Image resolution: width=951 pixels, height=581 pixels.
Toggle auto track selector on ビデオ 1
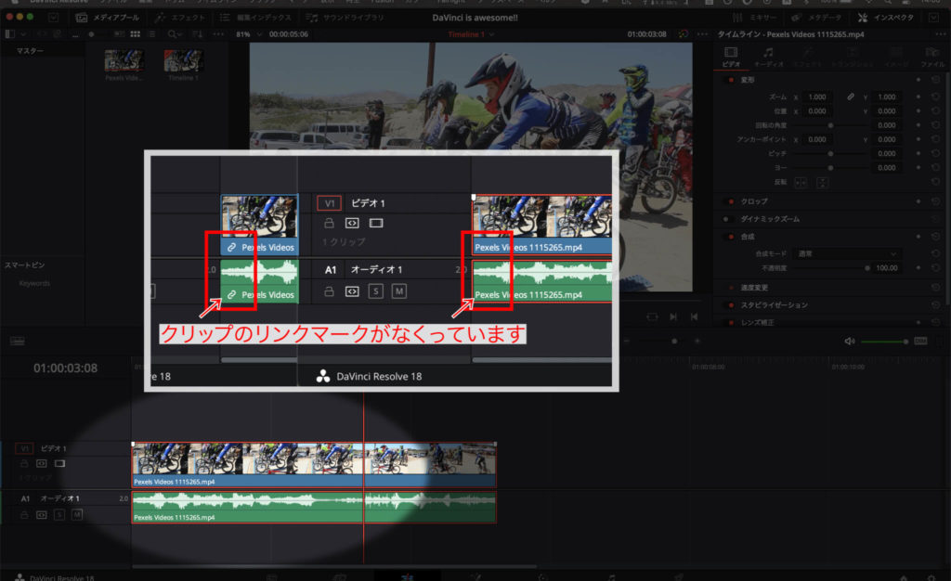tap(41, 463)
